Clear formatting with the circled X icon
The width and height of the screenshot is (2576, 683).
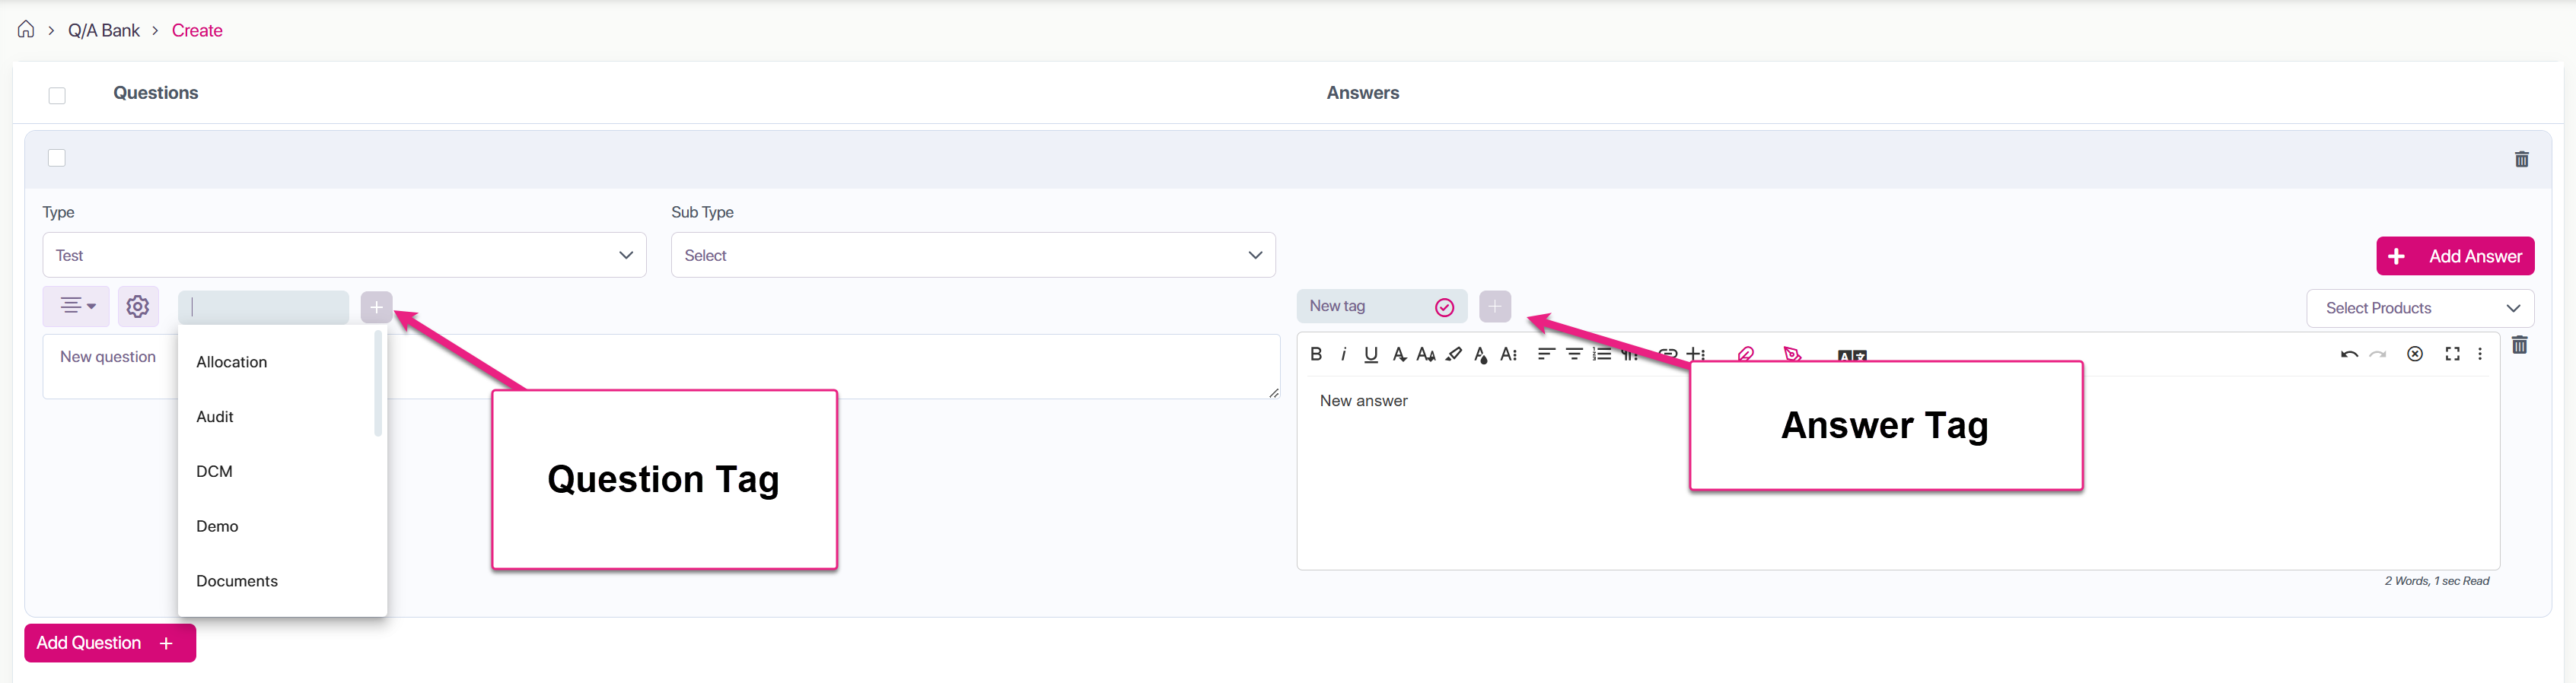click(2415, 353)
